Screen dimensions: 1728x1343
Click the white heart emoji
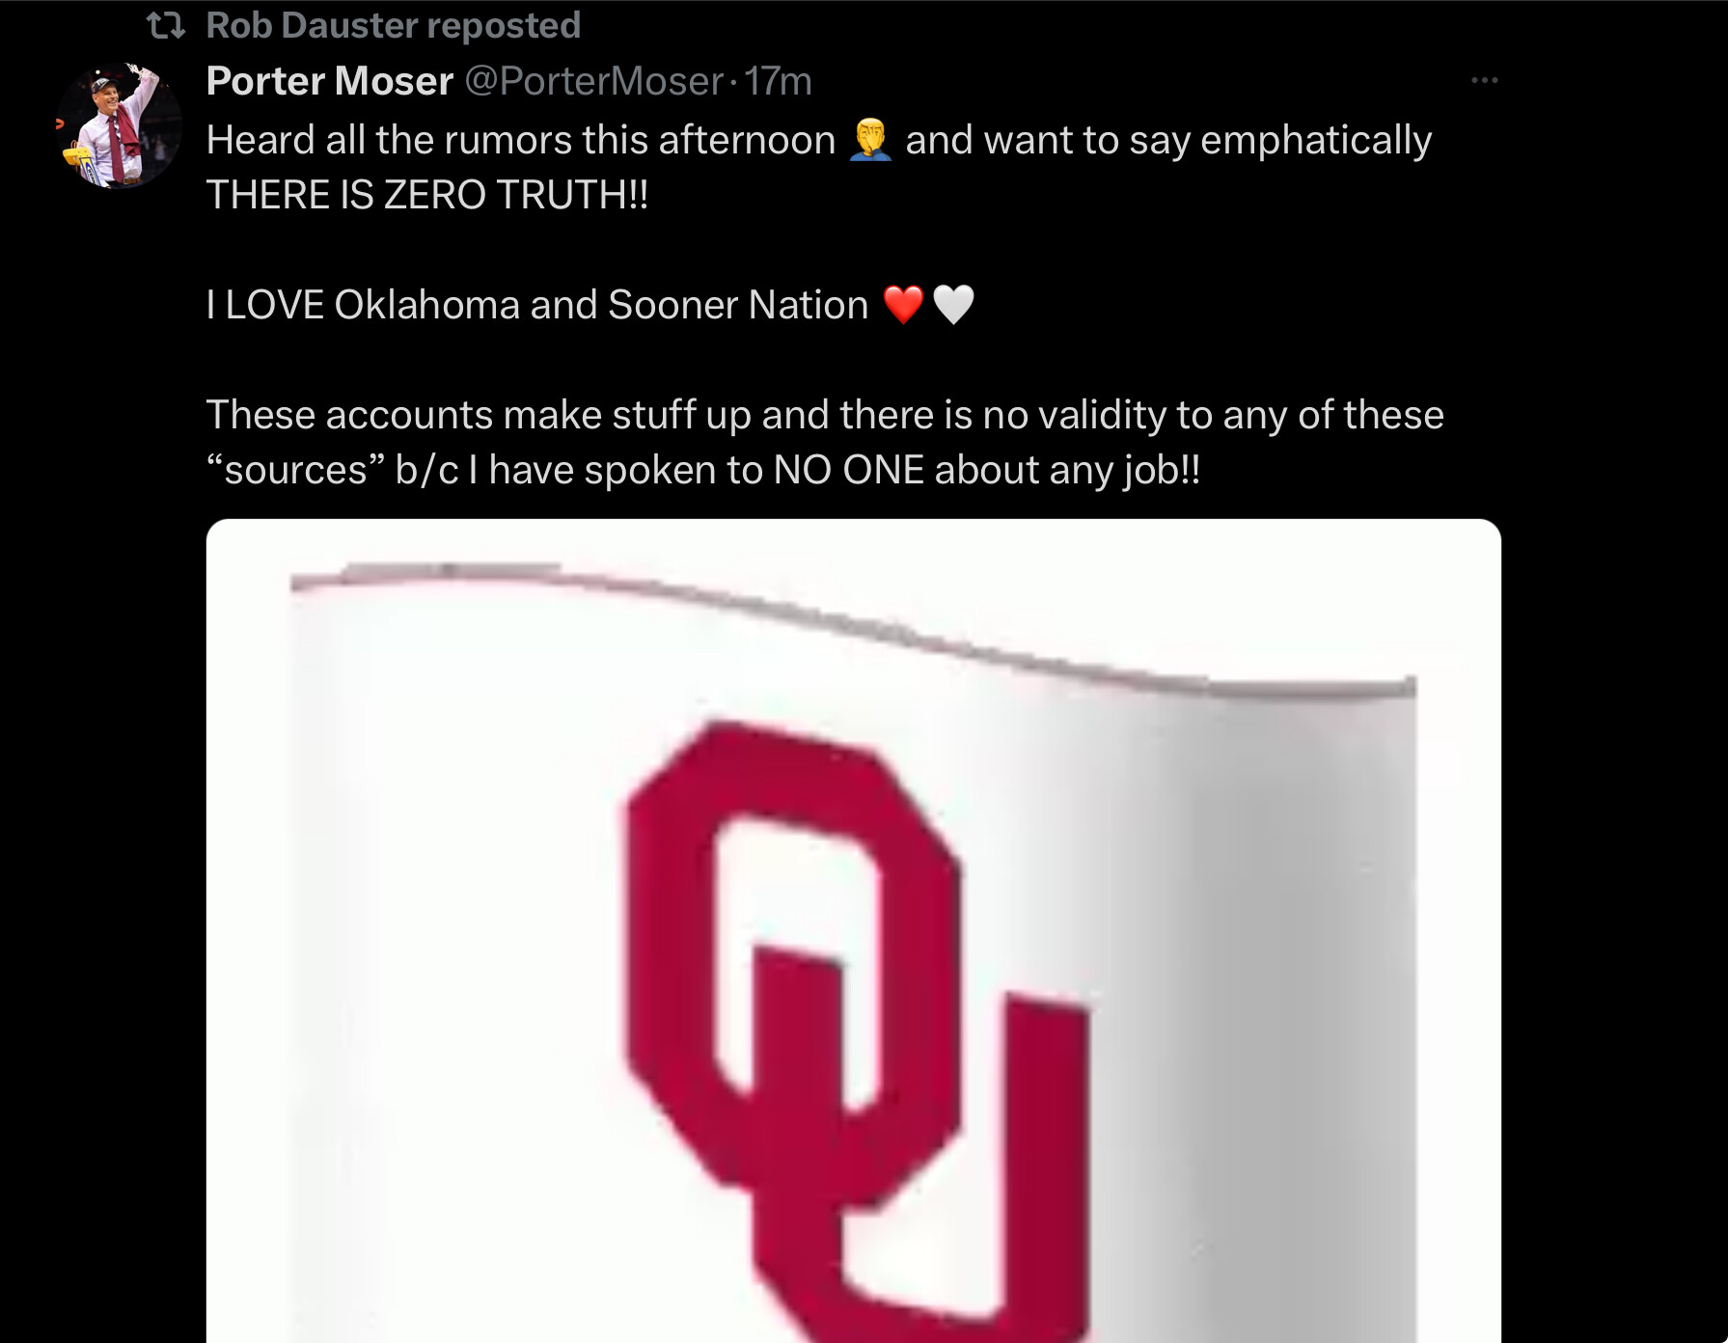953,305
